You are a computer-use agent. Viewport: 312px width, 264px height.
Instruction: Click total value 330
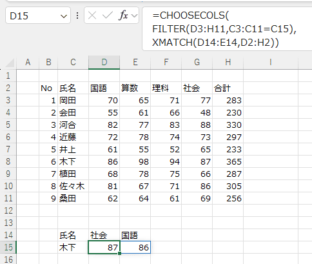tap(228, 125)
